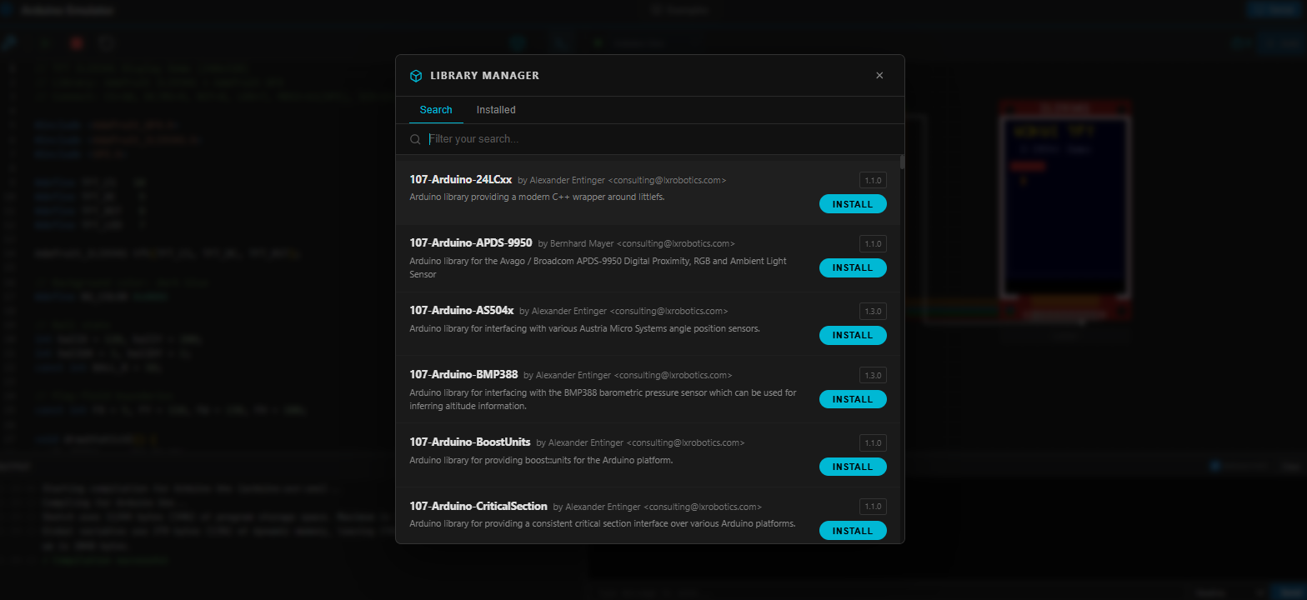This screenshot has height=600, width=1307.
Task: Select the 107-Arduino-APDS-9950 library title
Action: click(470, 243)
